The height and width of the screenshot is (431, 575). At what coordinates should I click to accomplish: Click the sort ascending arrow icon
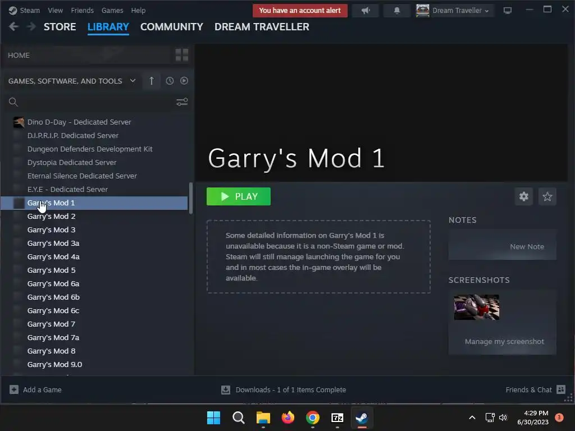pyautogui.click(x=152, y=81)
